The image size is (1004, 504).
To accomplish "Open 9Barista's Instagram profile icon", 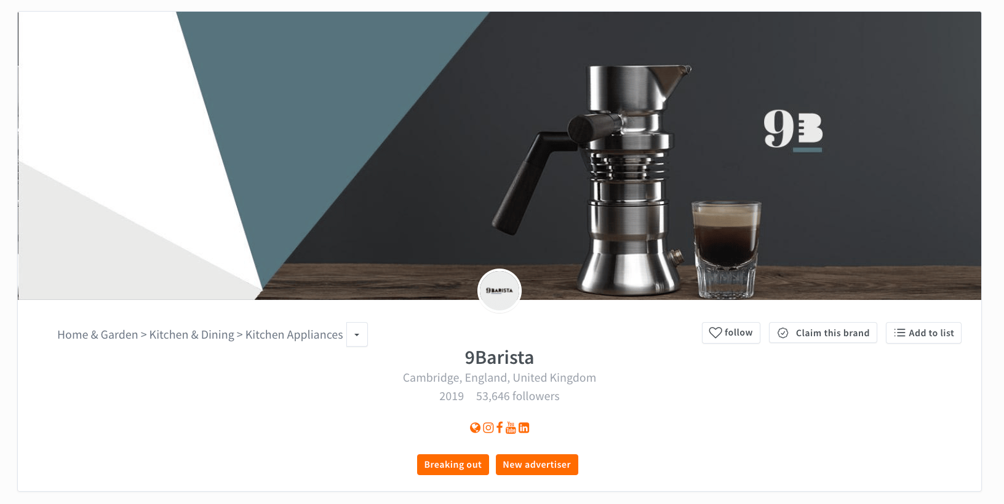I will pos(488,428).
